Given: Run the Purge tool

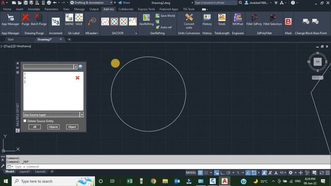Looking at the screenshot, I should coord(25,20).
